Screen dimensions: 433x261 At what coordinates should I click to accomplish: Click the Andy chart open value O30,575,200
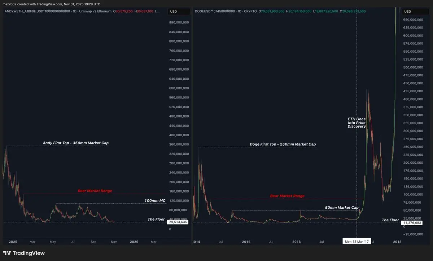pos(123,12)
